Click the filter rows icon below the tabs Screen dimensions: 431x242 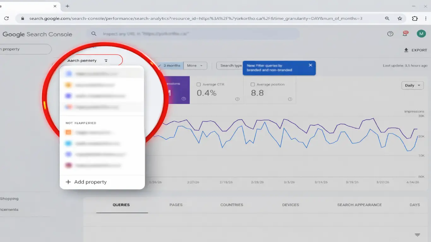coord(417,235)
